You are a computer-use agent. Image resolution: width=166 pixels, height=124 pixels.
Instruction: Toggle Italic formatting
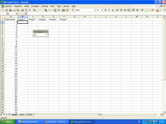(x=109, y=10)
